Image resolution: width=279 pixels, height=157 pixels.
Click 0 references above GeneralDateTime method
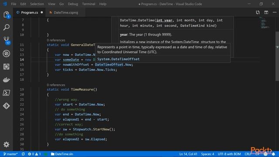(56, 40)
